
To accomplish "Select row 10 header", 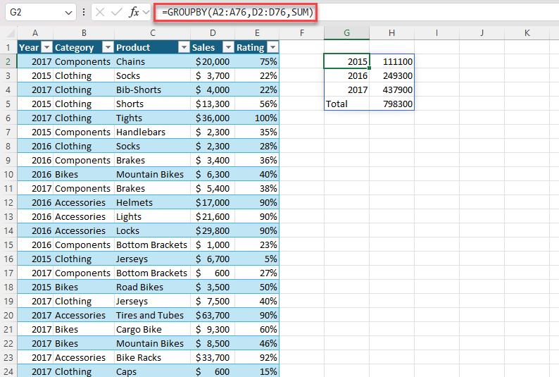I will tap(8, 174).
